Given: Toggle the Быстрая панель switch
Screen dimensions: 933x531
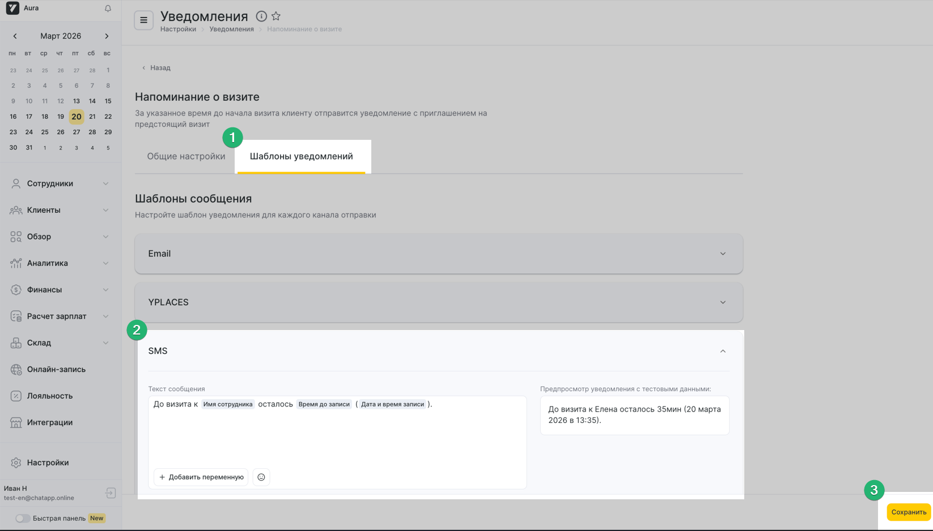Looking at the screenshot, I should click(23, 518).
